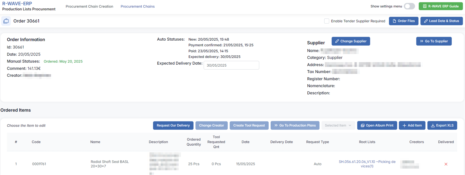Open the Procurement Chain Creation tab
465x175 pixels.
[x=89, y=6]
